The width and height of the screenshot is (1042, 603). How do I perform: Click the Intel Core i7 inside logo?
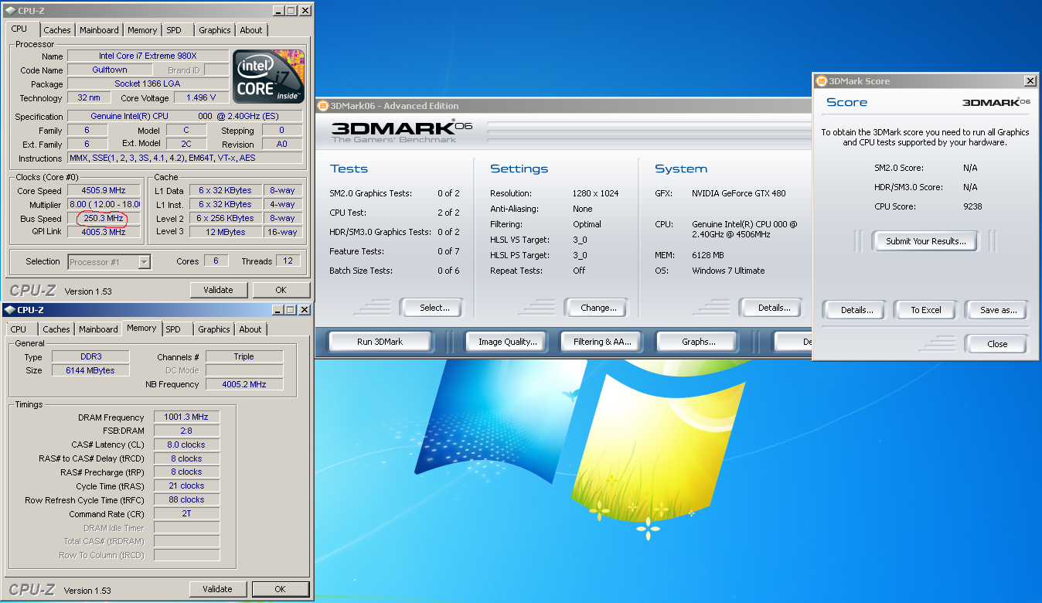pyautogui.click(x=269, y=77)
